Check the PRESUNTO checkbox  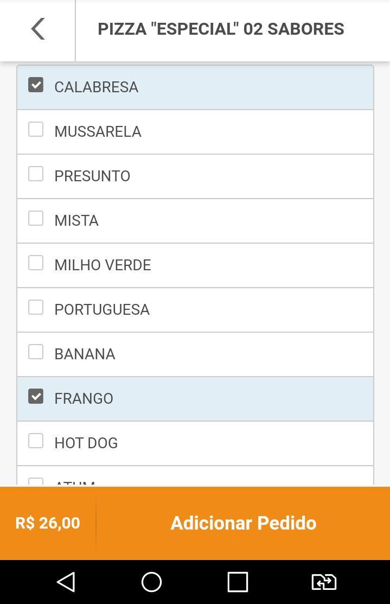pos(36,174)
